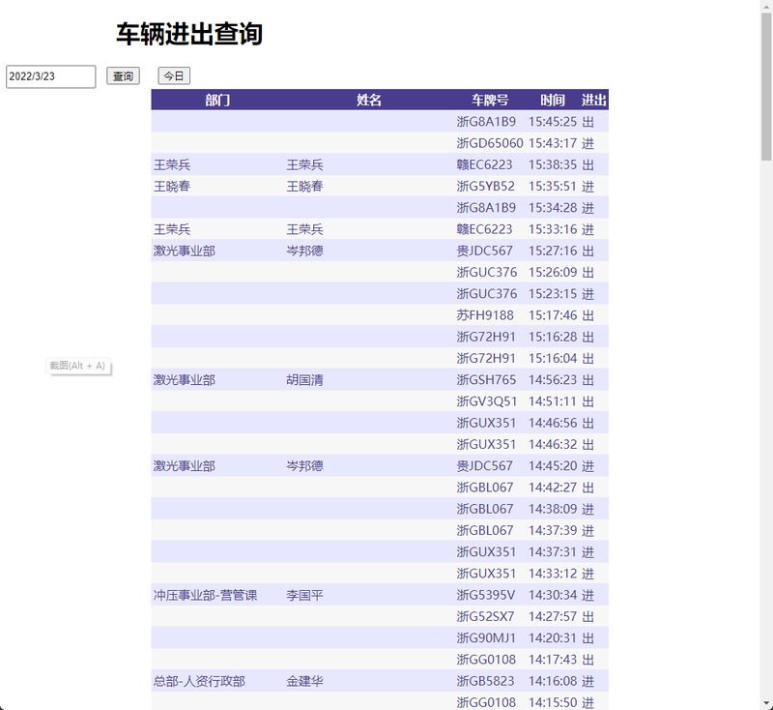Click time 14:46:56
Viewport: 773px width, 710px height.
click(553, 423)
